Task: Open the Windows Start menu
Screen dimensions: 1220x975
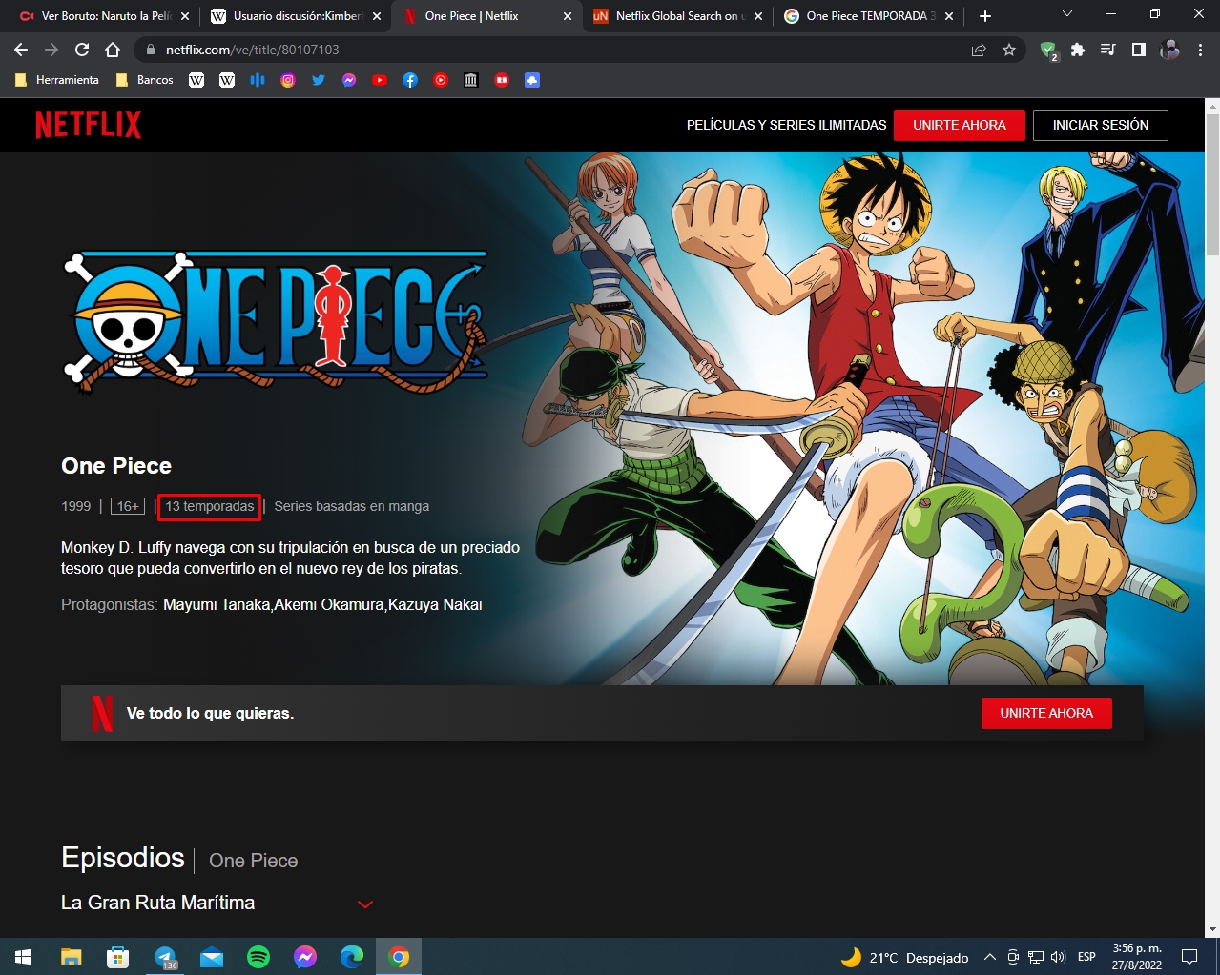Action: point(23,956)
